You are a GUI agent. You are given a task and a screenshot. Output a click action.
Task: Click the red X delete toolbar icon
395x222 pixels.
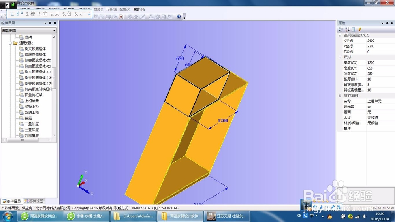point(121,17)
